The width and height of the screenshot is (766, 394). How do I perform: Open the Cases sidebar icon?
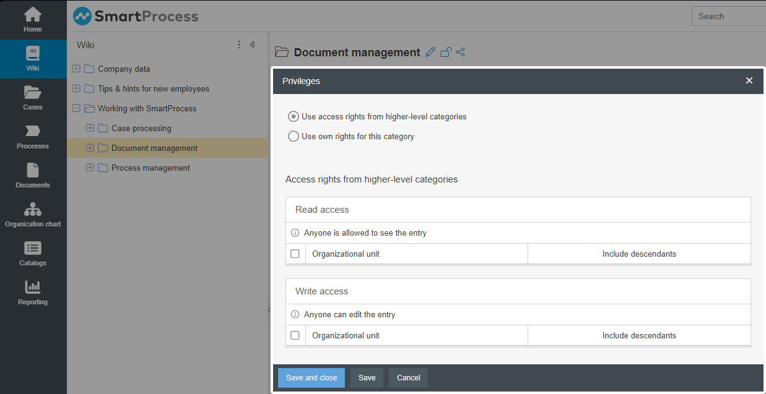click(x=33, y=98)
